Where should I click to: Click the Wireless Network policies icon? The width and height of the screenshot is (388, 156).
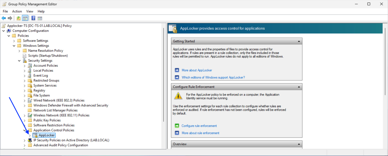click(30, 115)
